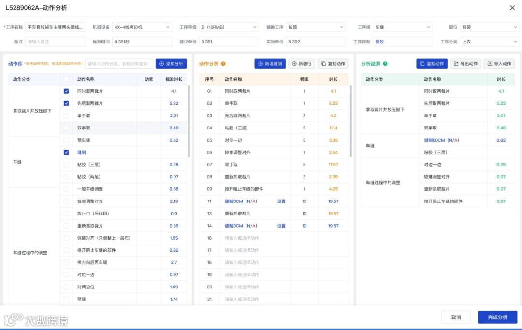This screenshot has height=330, width=522.
Task: Click the 完成分析 button
Action: [x=498, y=317]
